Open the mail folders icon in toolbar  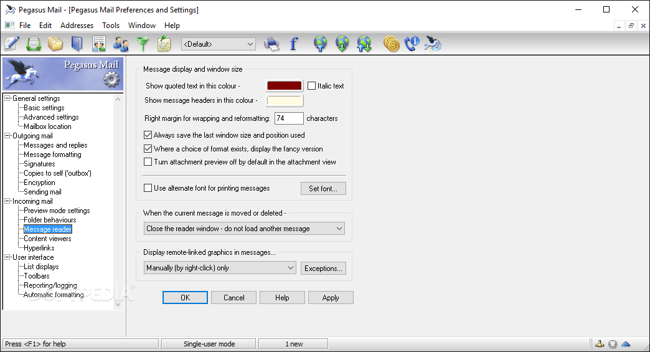tap(55, 44)
